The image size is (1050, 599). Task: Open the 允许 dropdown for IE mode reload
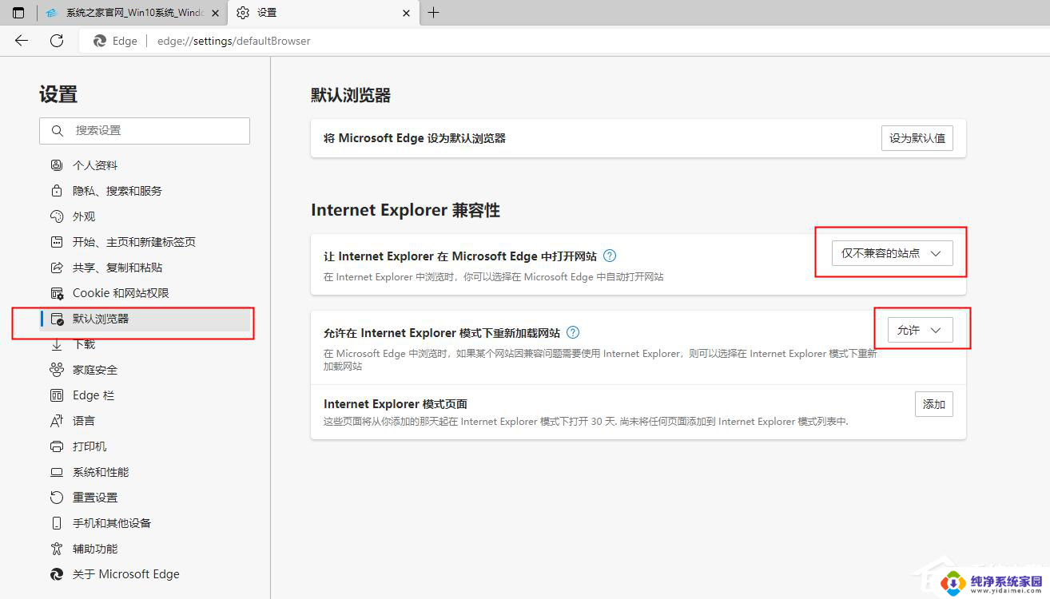pyautogui.click(x=920, y=330)
